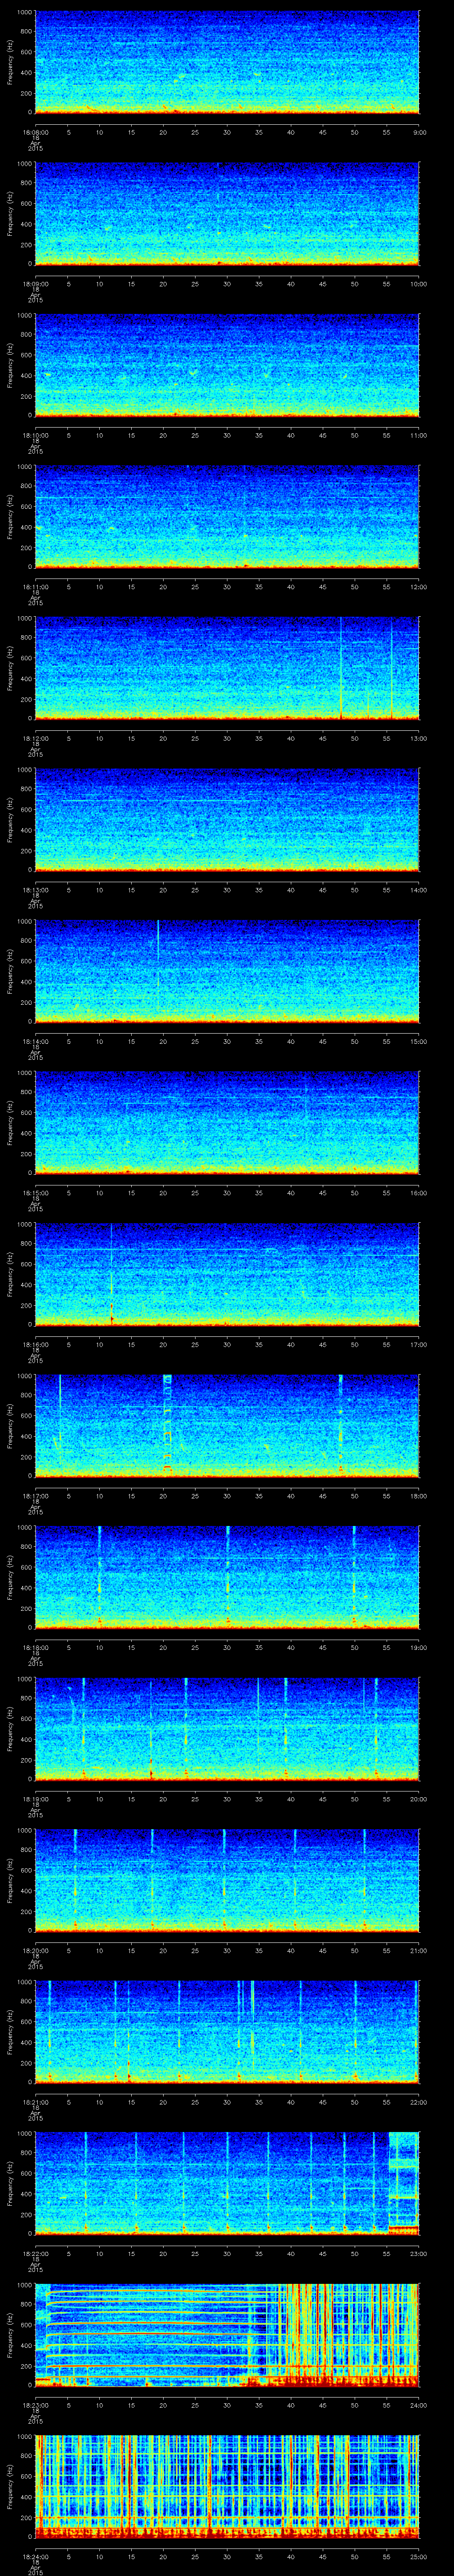Select the spectrogram panel starting at 18:19:00
The width and height of the screenshot is (454, 2576).
tap(227, 1729)
